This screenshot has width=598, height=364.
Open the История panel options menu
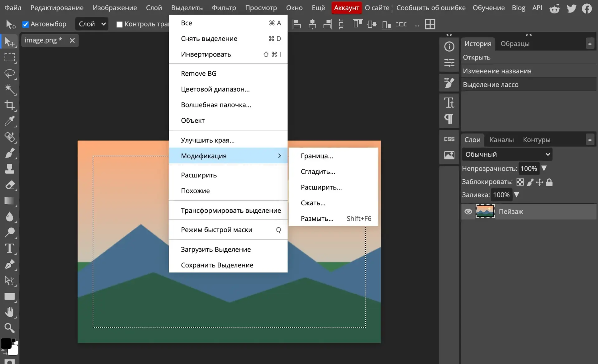point(590,44)
